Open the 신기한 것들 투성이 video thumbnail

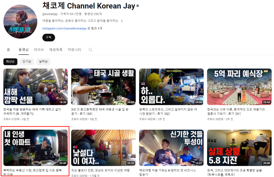(x=171, y=148)
